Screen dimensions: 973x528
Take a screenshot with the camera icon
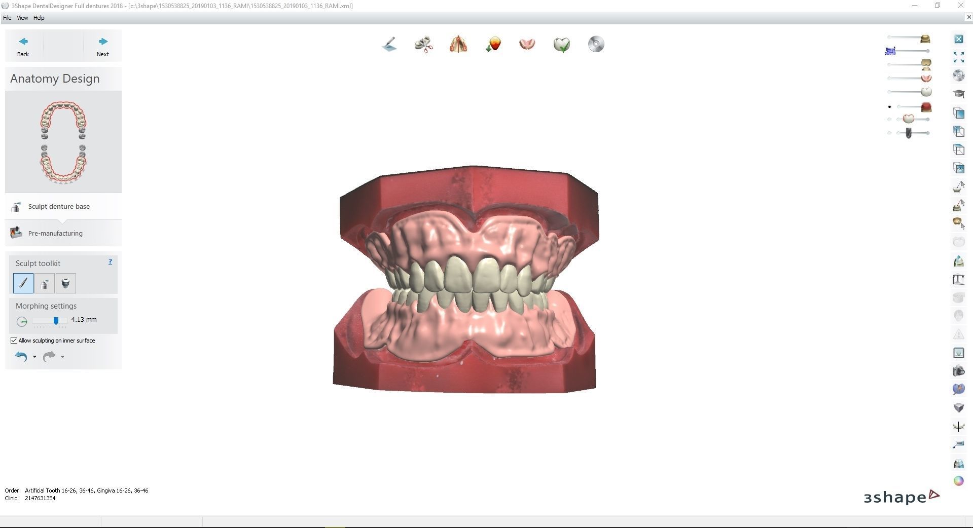click(x=959, y=371)
